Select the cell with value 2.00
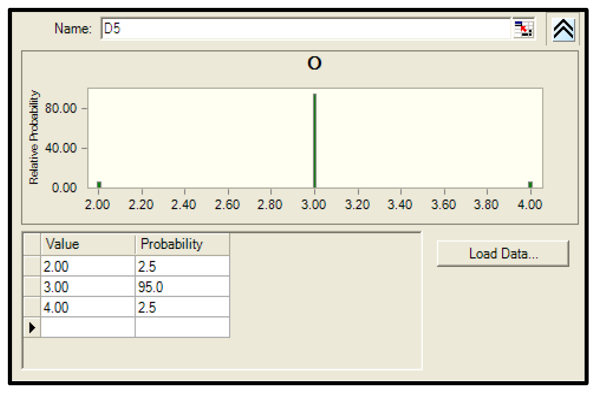The width and height of the screenshot is (598, 394). [x=88, y=266]
